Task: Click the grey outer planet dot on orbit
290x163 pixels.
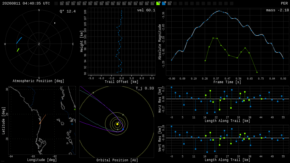Action: (93, 93)
